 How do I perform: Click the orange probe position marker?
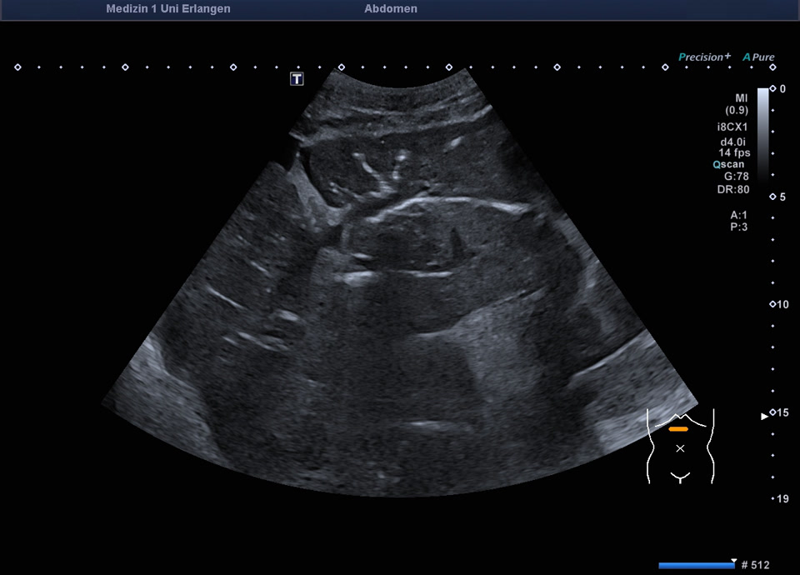pos(678,428)
